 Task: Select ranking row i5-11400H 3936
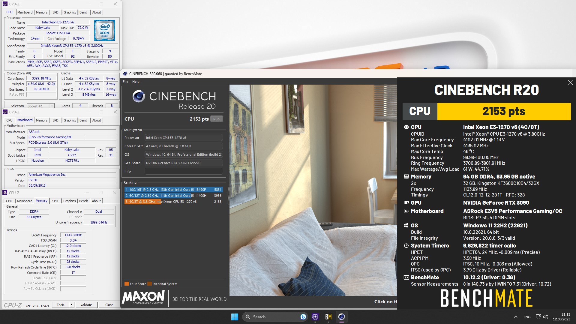click(173, 196)
